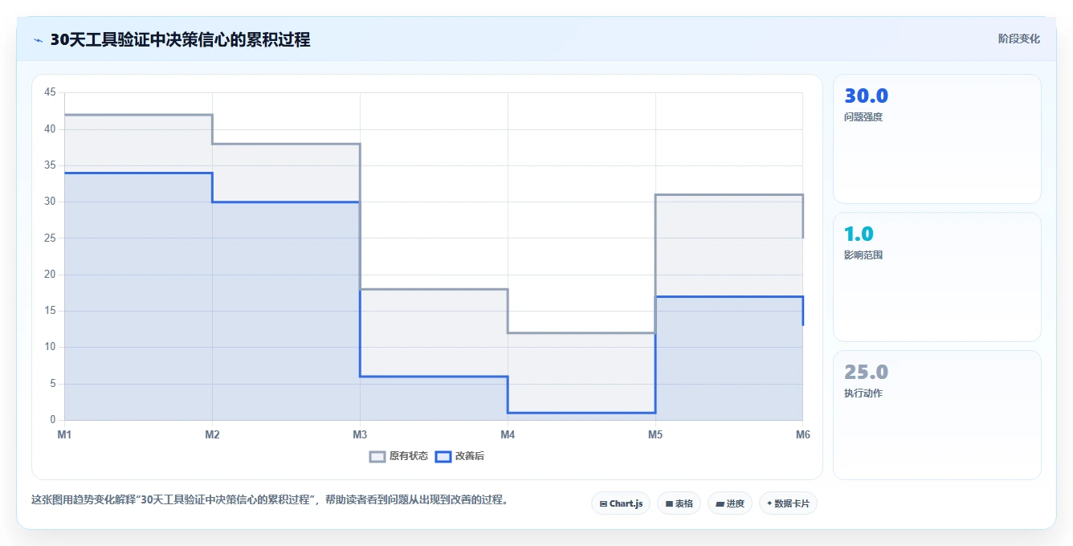Click the M6 axis label
Viewport: 1073px width, 546px height.
click(x=803, y=434)
